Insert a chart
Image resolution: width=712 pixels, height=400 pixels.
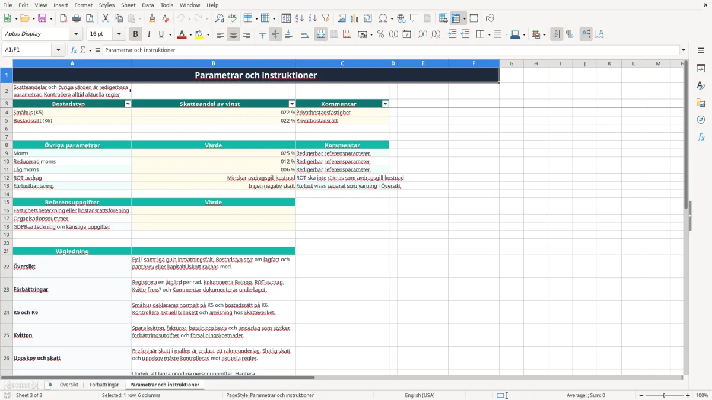click(355, 18)
